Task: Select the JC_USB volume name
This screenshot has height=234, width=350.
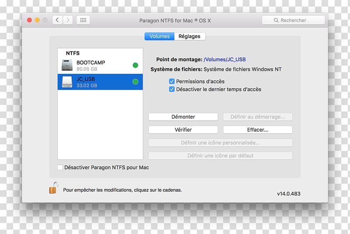Action: click(86, 79)
